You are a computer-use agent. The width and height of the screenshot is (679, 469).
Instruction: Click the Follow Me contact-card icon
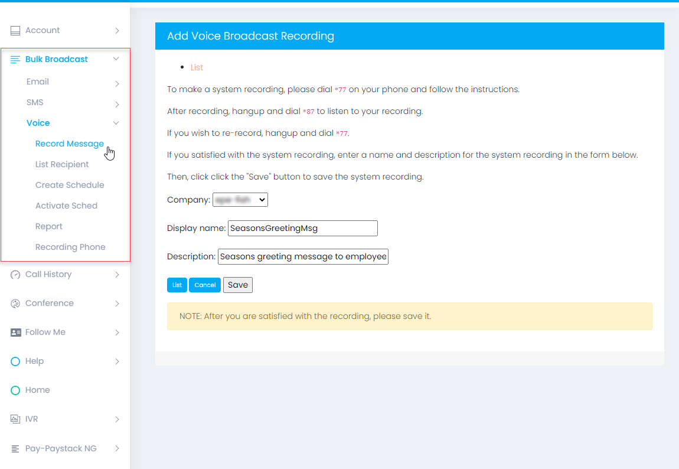(x=14, y=332)
